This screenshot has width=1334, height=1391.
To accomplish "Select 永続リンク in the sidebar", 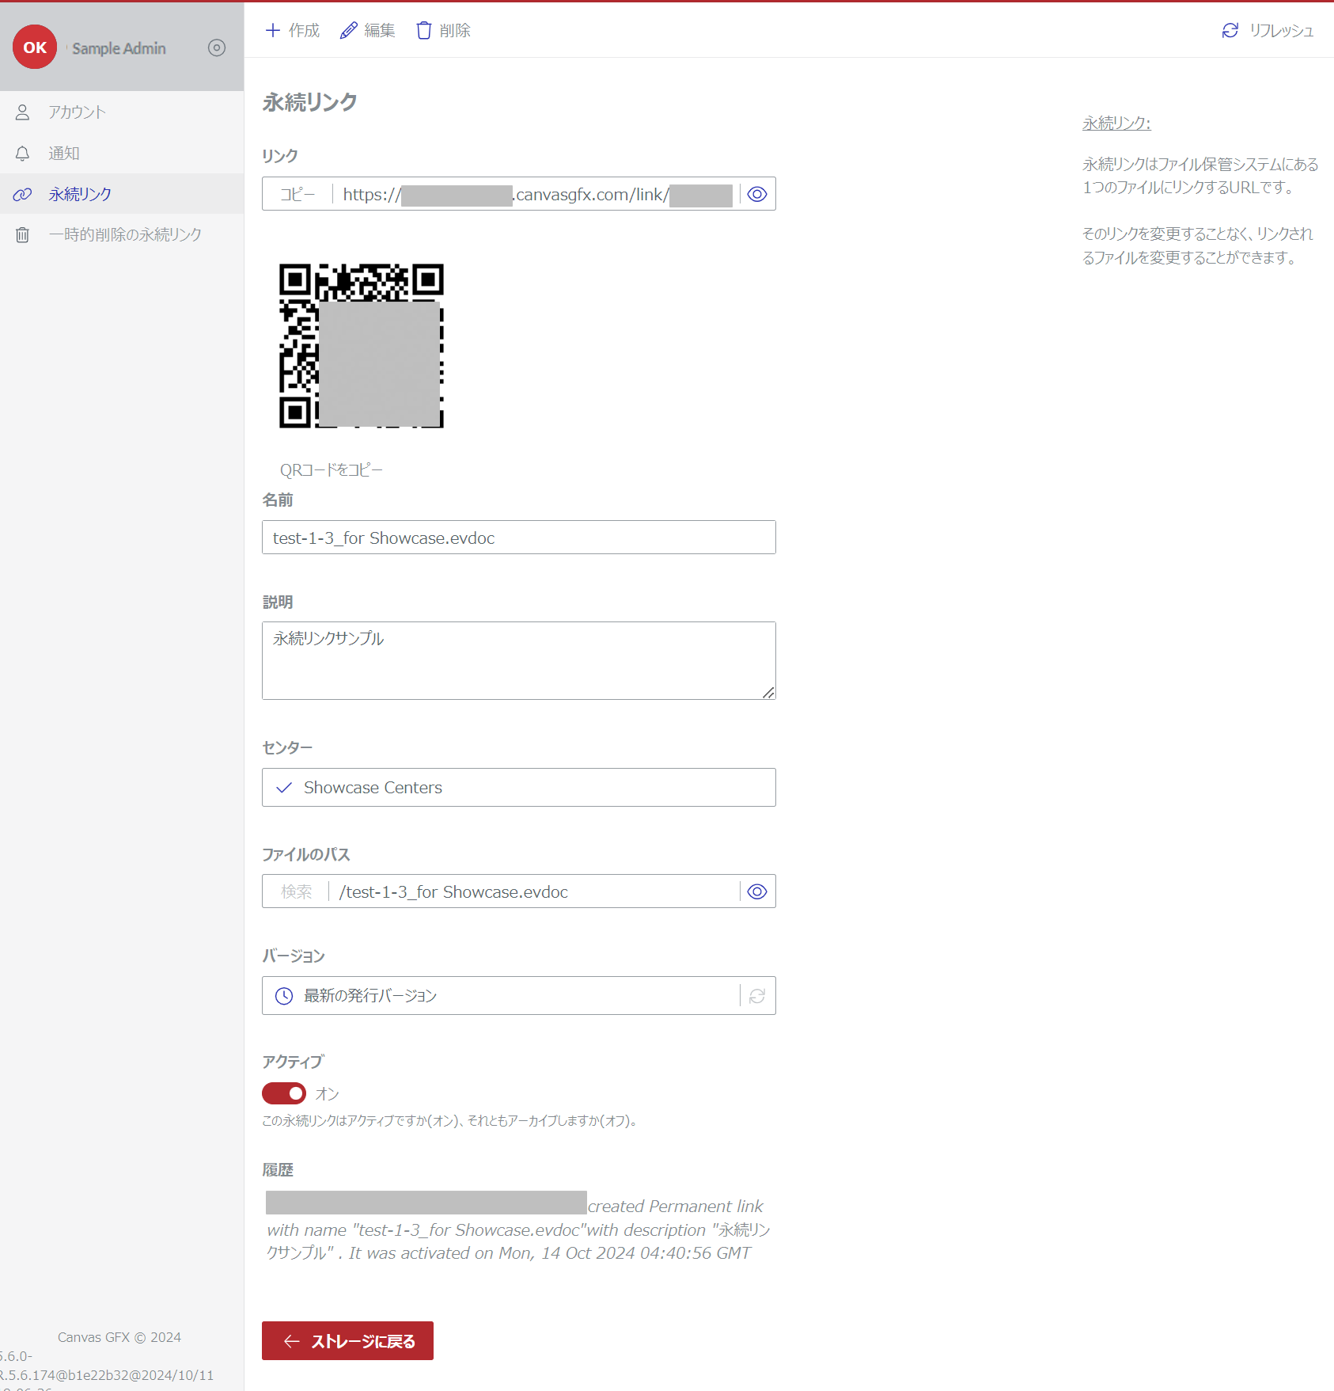I will point(122,194).
